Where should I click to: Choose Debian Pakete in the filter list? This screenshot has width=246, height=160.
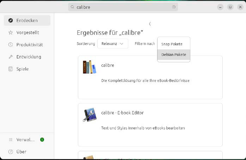pyautogui.click(x=174, y=55)
